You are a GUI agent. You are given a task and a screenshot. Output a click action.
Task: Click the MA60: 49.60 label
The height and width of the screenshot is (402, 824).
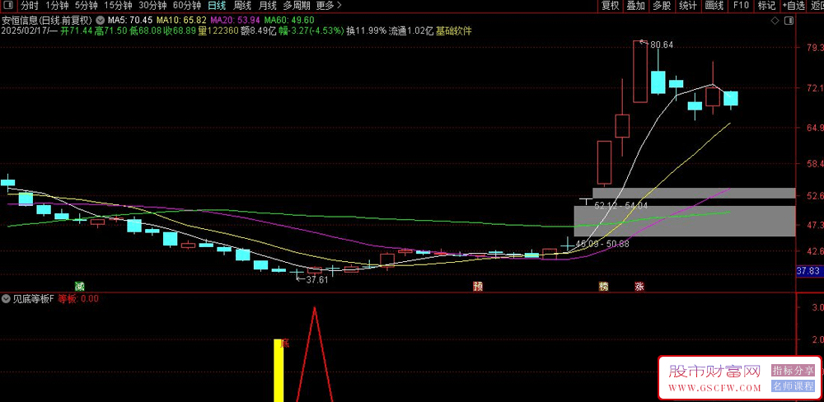coord(289,21)
